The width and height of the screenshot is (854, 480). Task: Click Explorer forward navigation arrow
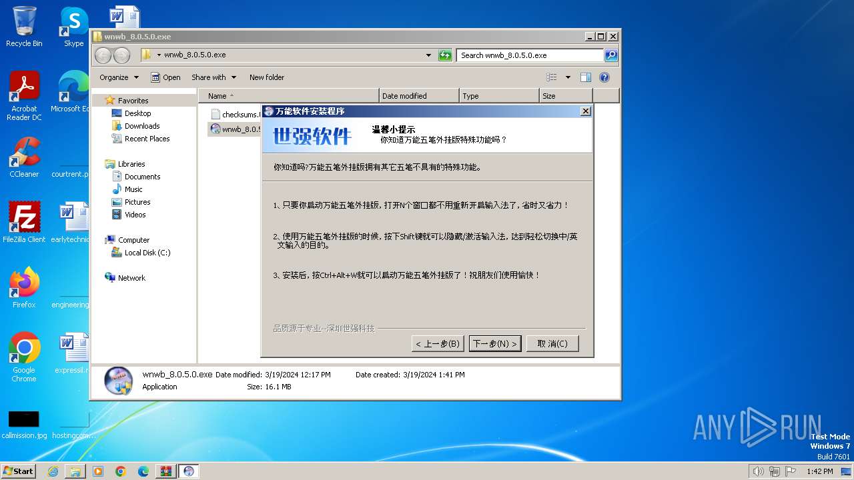tap(121, 55)
